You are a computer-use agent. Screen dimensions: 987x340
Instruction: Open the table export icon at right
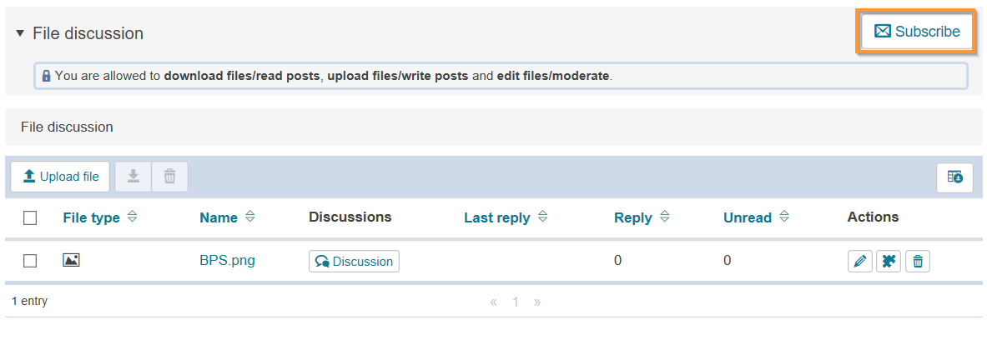(954, 177)
